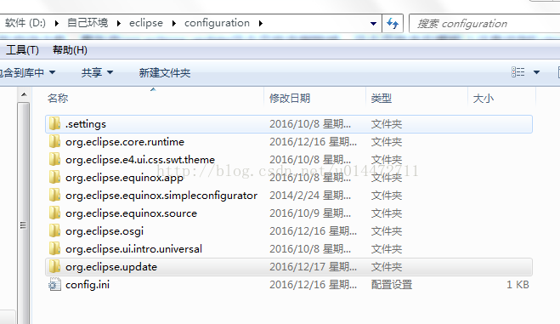Viewport: 560px width, 324px height.
Task: Click the org.eclipse.update folder icon
Action: point(54,267)
